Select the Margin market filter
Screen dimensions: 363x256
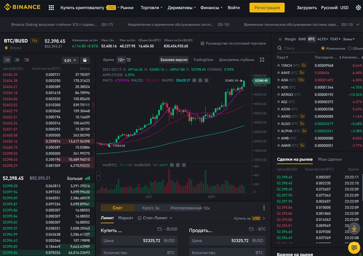[290, 39]
